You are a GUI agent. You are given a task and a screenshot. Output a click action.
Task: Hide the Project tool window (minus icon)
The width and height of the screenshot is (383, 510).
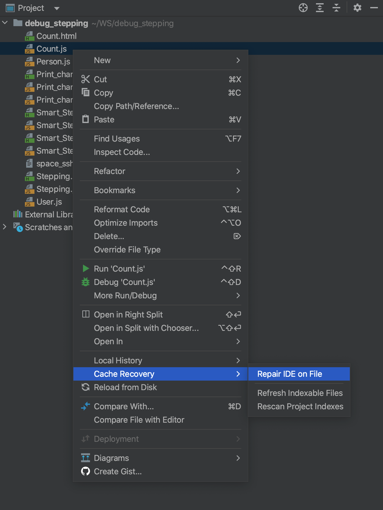(x=374, y=8)
